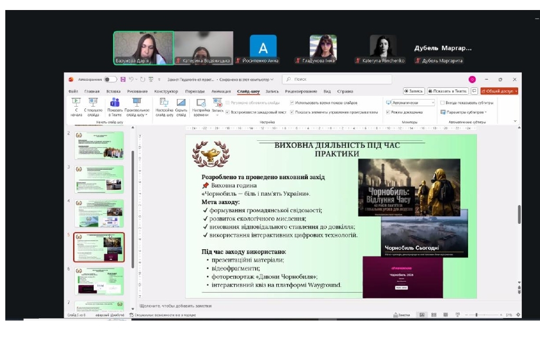Click the Поиск search box

[337, 79]
